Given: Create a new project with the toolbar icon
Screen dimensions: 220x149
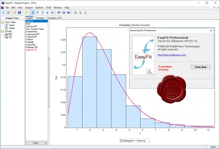Looking at the screenshot, I should click(3, 12).
